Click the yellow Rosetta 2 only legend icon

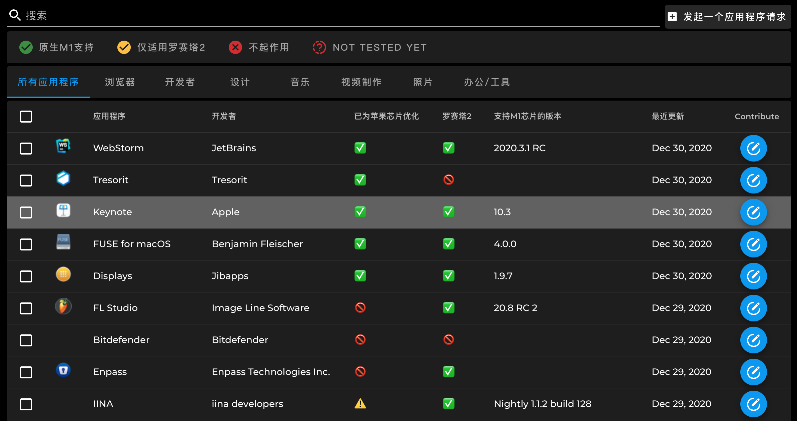coord(124,47)
